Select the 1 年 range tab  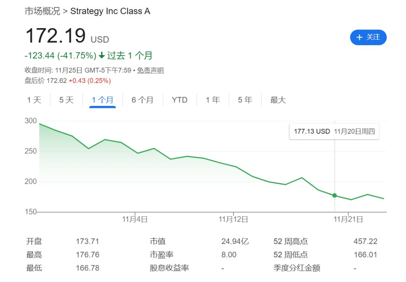pyautogui.click(x=213, y=100)
